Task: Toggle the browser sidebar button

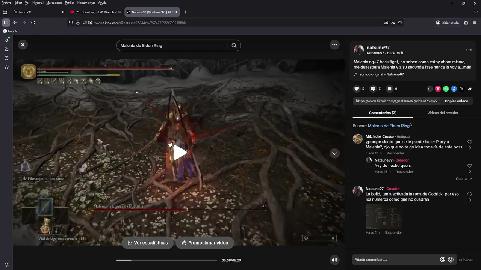Action: click(x=6, y=22)
